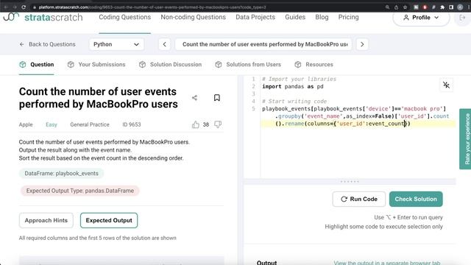
Task: Click the Easy difficulty label
Action: [52, 124]
